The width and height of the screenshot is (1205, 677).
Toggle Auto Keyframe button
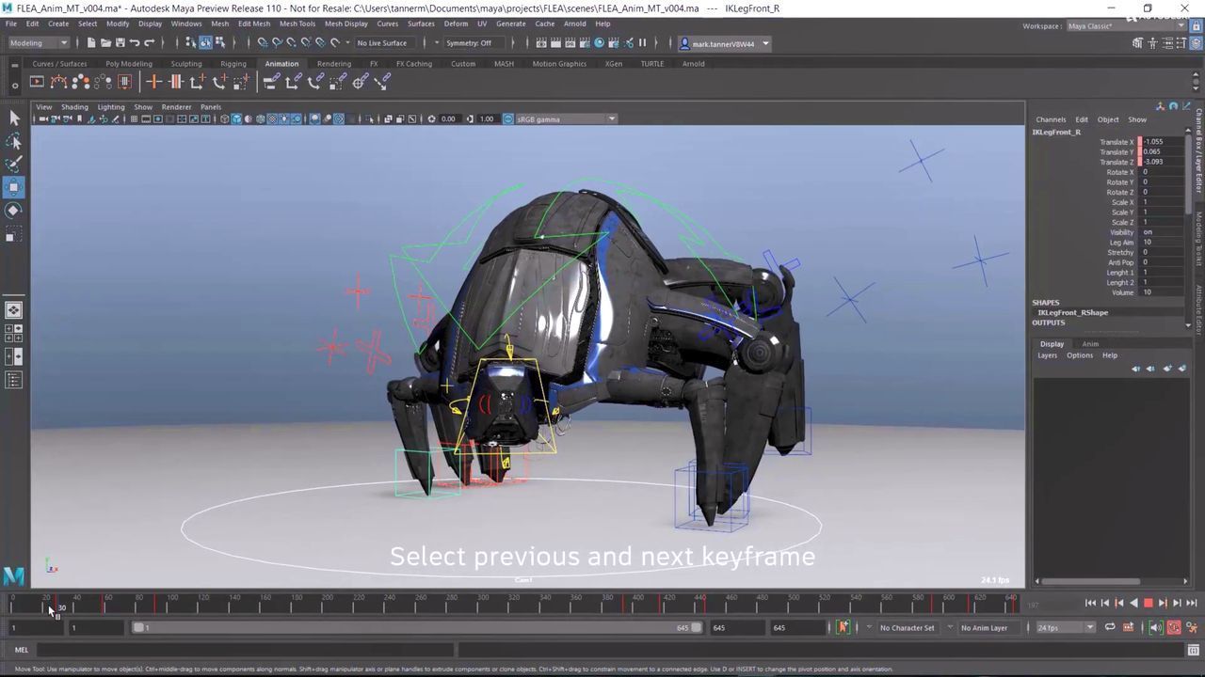[1174, 628]
